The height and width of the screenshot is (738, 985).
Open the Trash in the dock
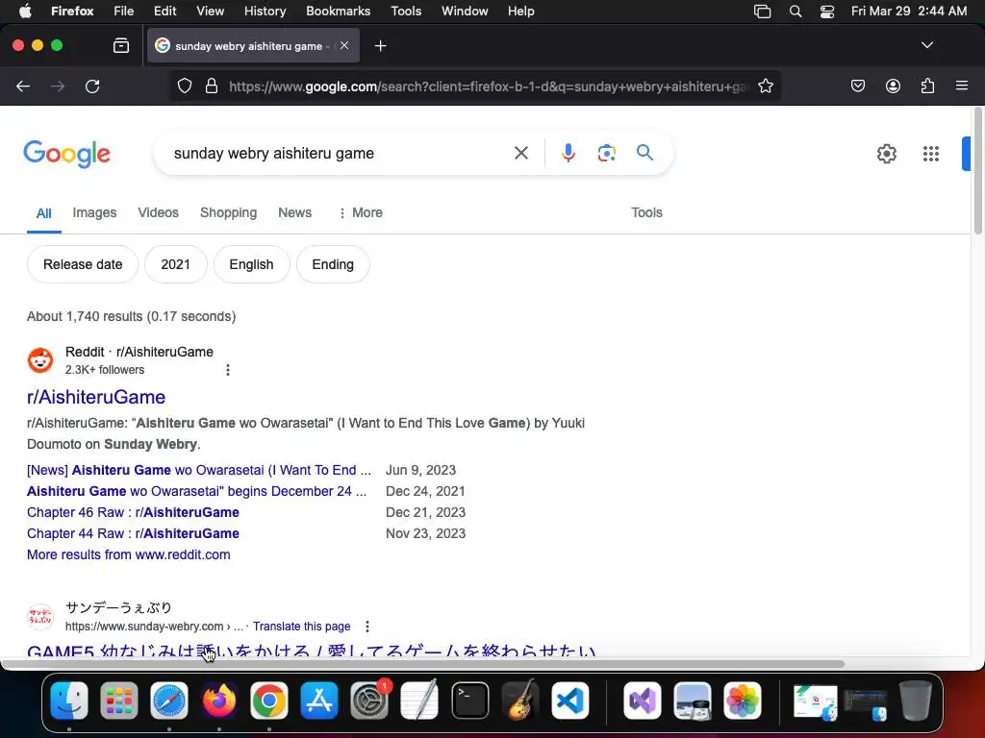[x=916, y=701]
